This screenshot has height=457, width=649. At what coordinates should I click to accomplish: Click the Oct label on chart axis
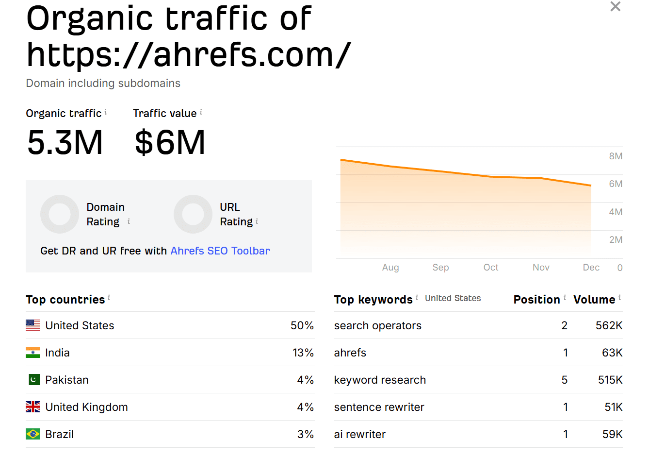[491, 267]
